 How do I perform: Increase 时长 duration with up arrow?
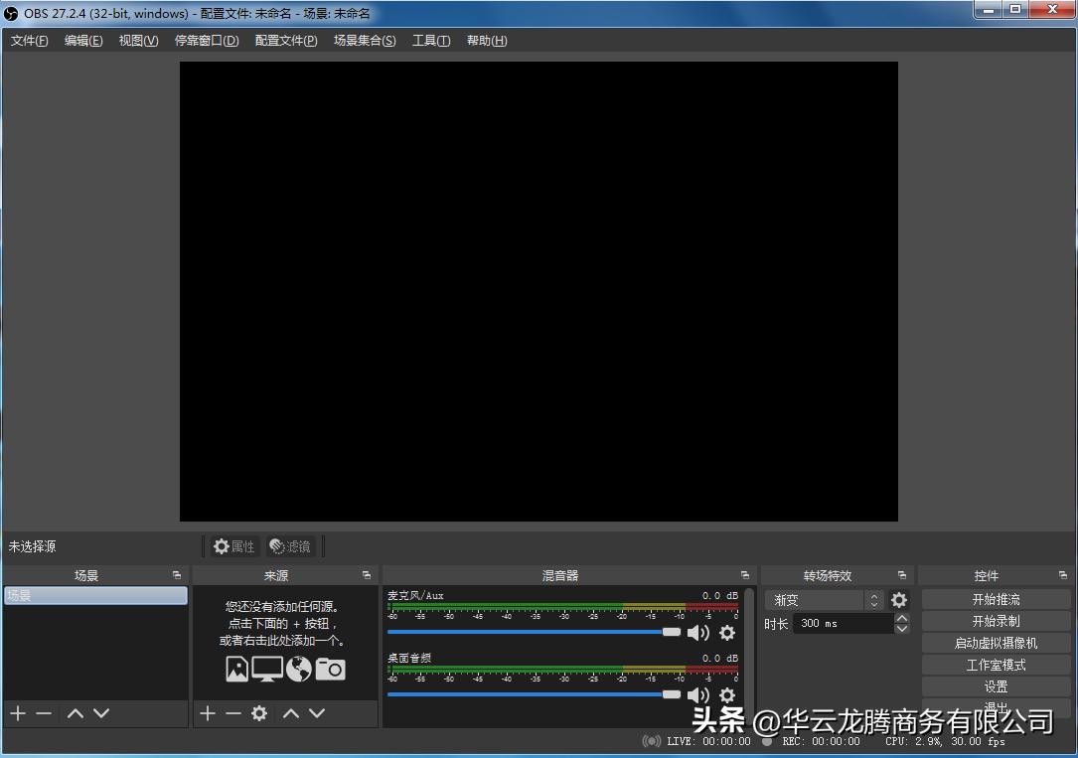pyautogui.click(x=902, y=616)
